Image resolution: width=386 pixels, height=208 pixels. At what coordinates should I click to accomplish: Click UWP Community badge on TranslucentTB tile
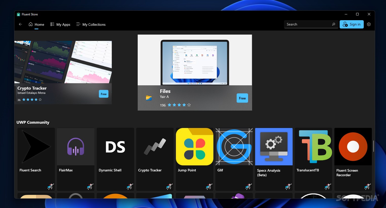coord(328,187)
